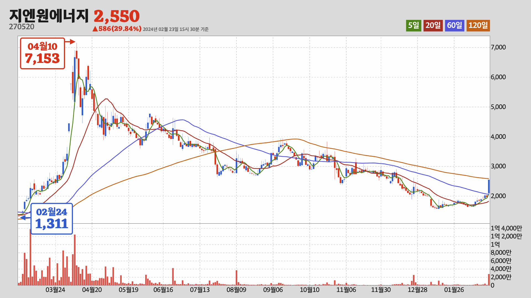
Task: Click the 07월13 date axis label
Action: click(x=200, y=290)
